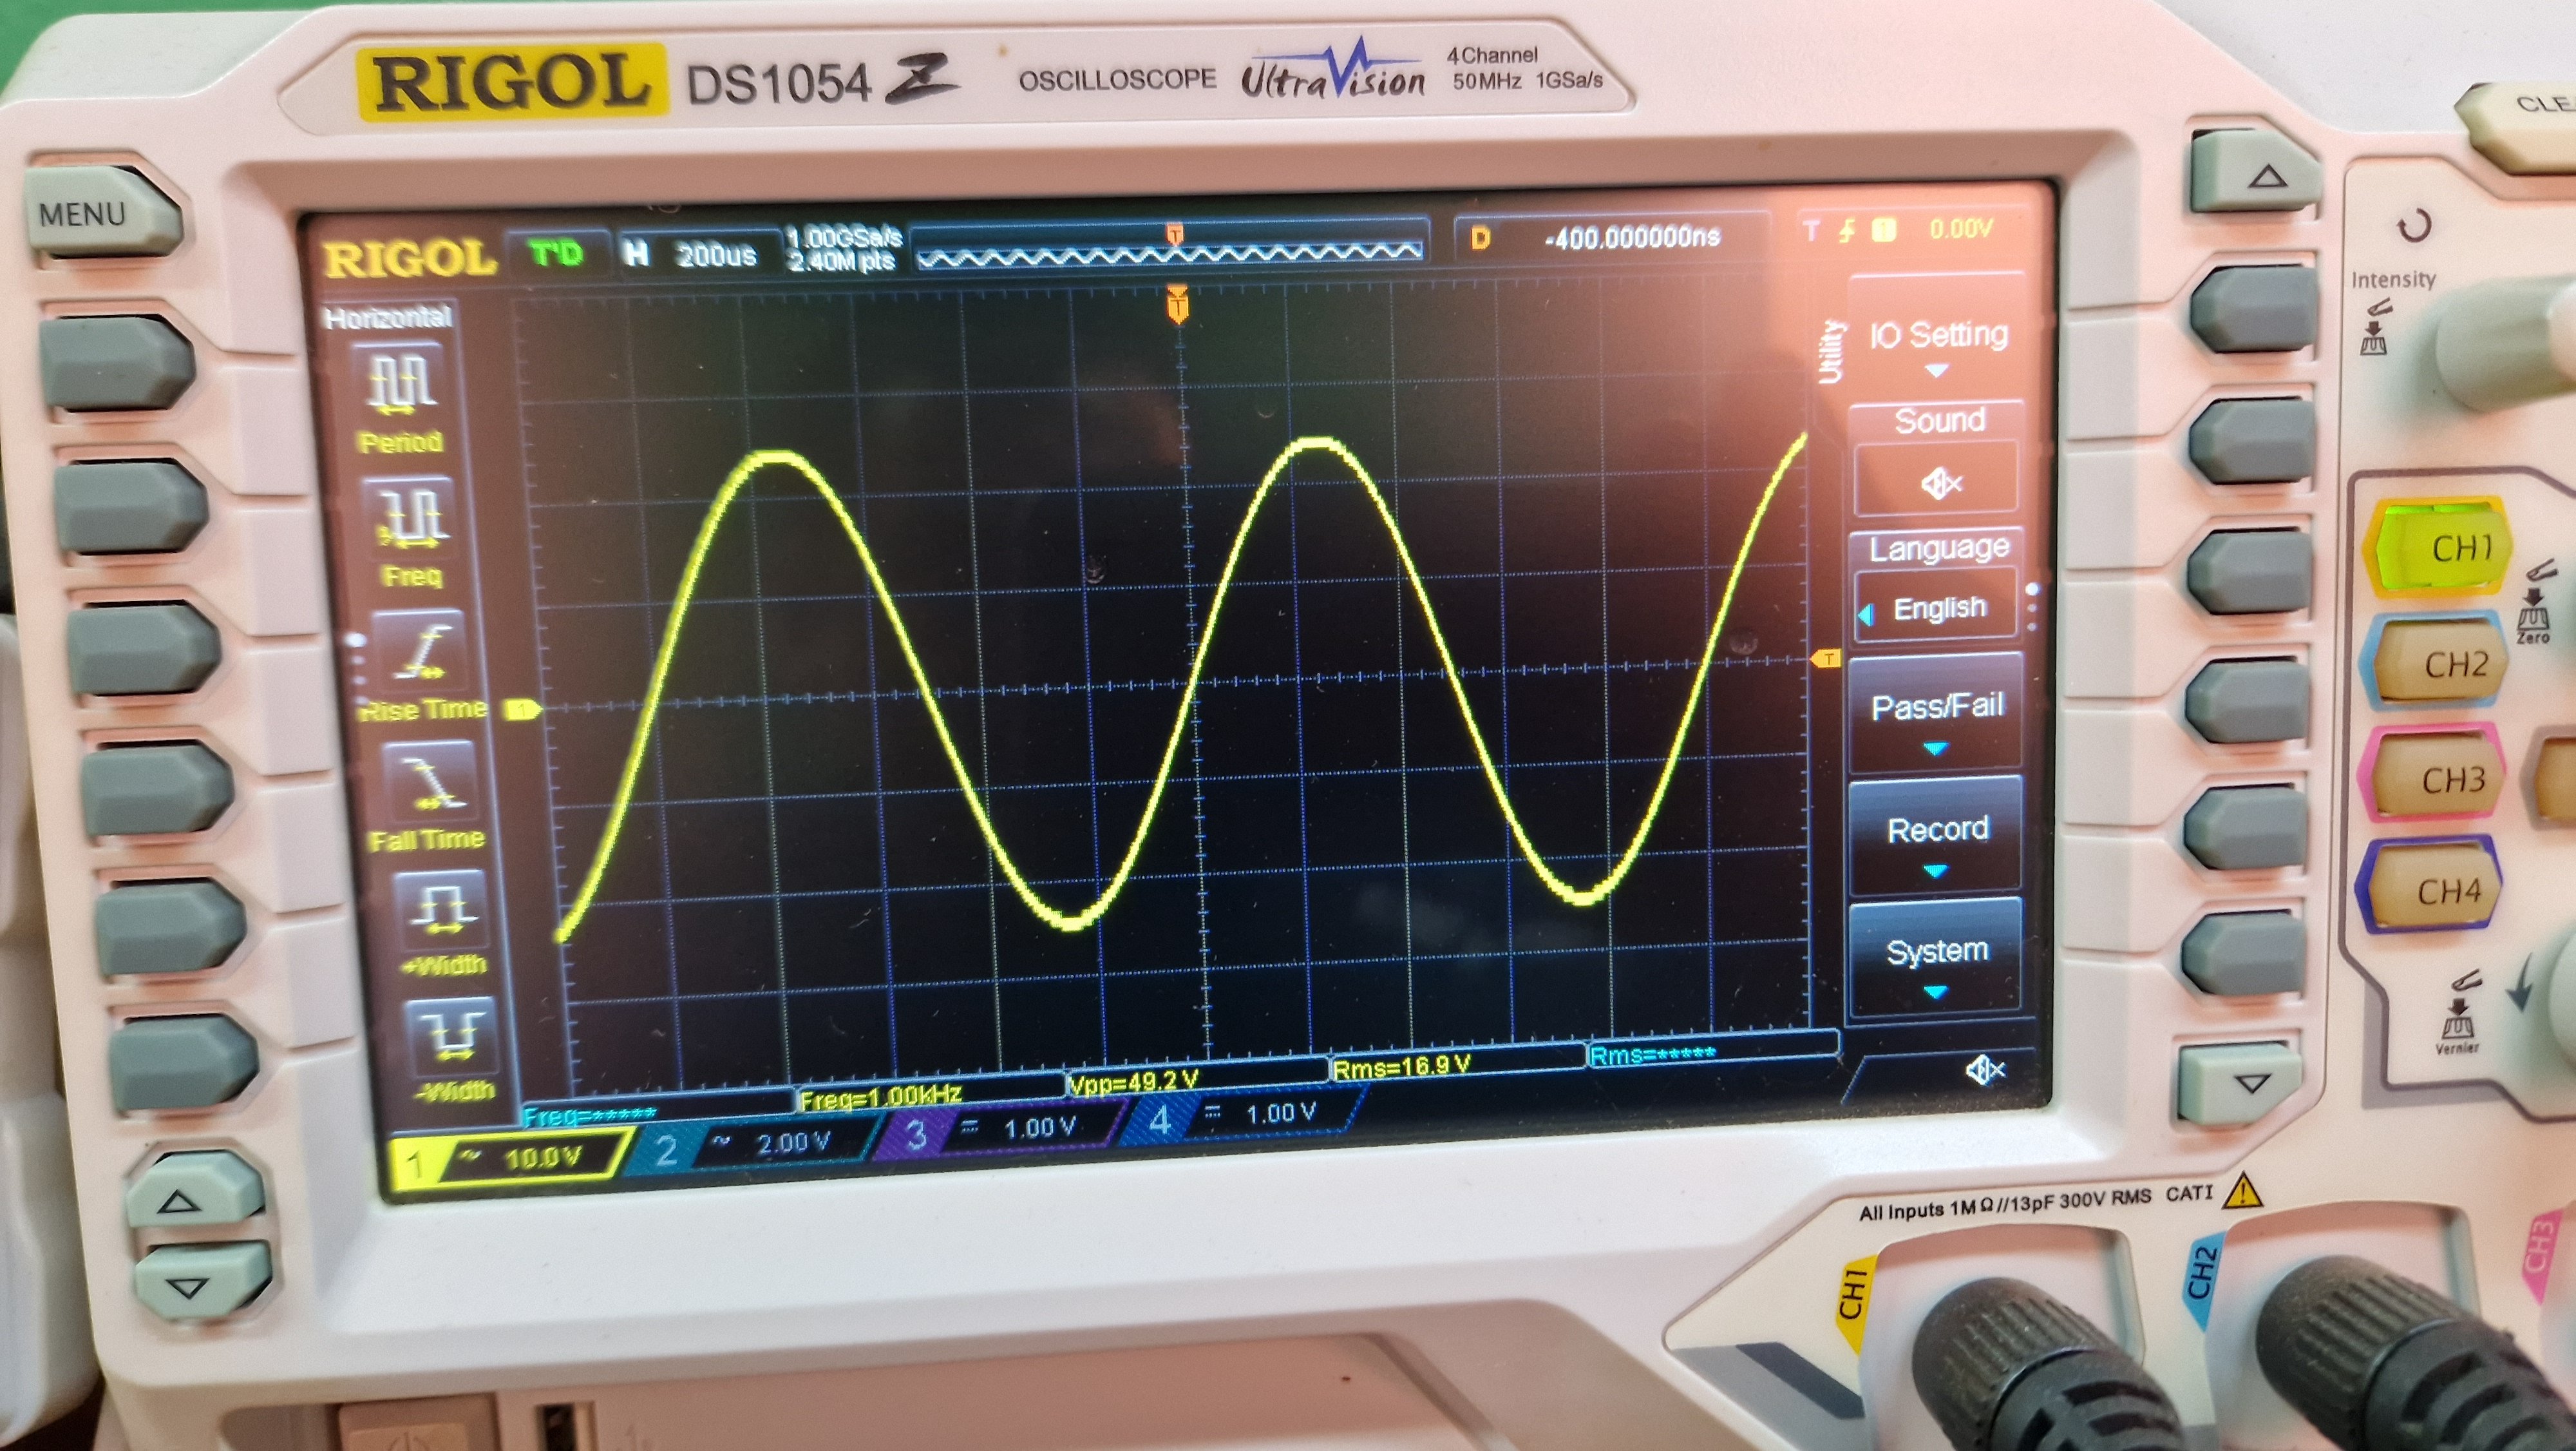The width and height of the screenshot is (2576, 1451).
Task: Click the Rms=16.9 V measurement readout
Action: click(1402, 1067)
